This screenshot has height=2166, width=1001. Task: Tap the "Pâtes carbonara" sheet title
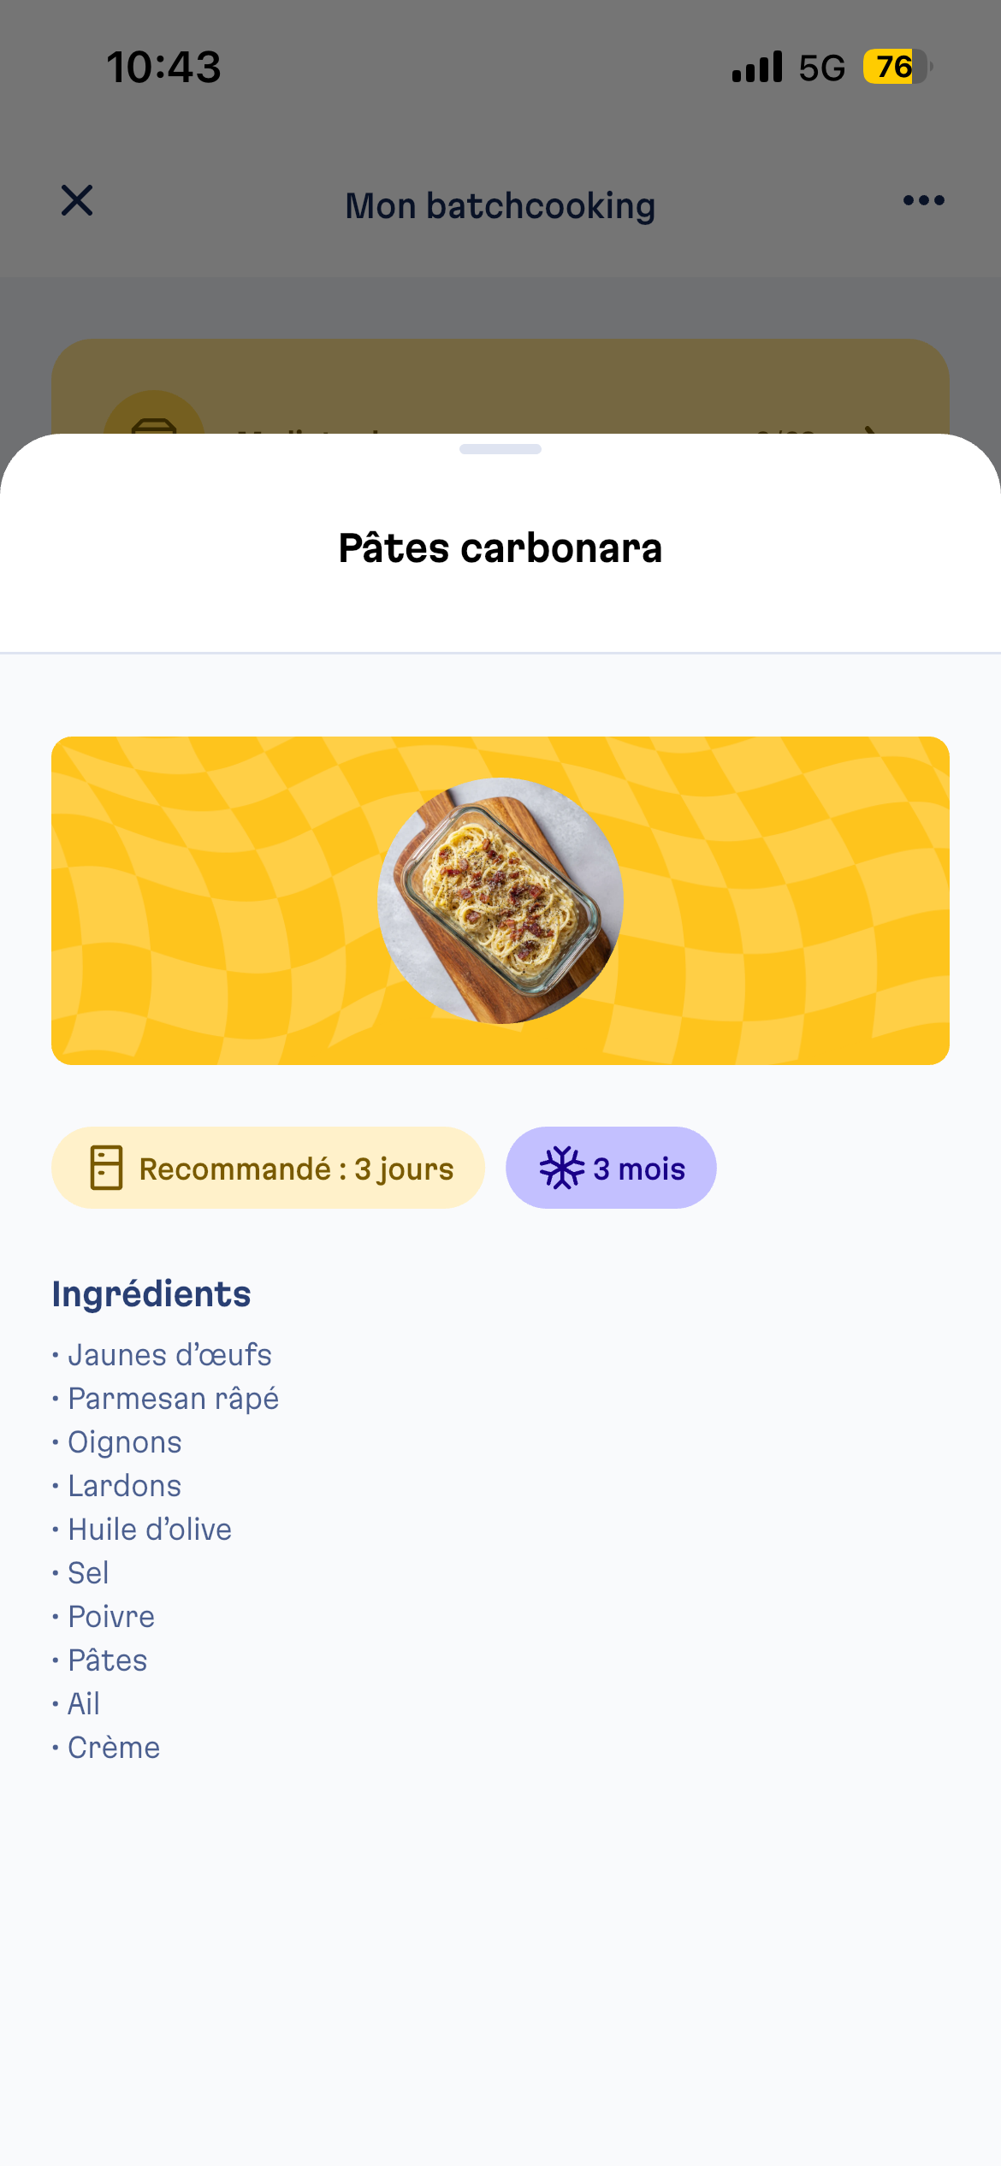(x=500, y=548)
